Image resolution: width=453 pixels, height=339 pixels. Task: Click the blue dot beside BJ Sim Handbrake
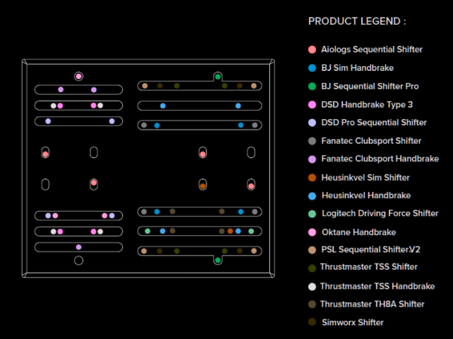[312, 68]
